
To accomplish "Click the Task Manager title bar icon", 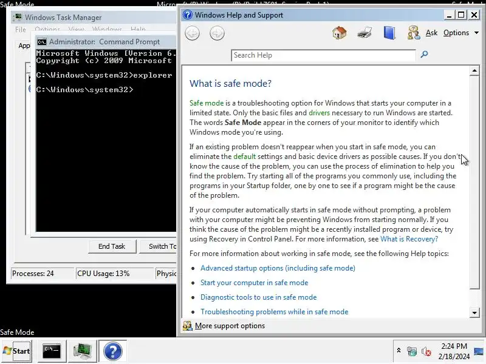I will coord(18,17).
